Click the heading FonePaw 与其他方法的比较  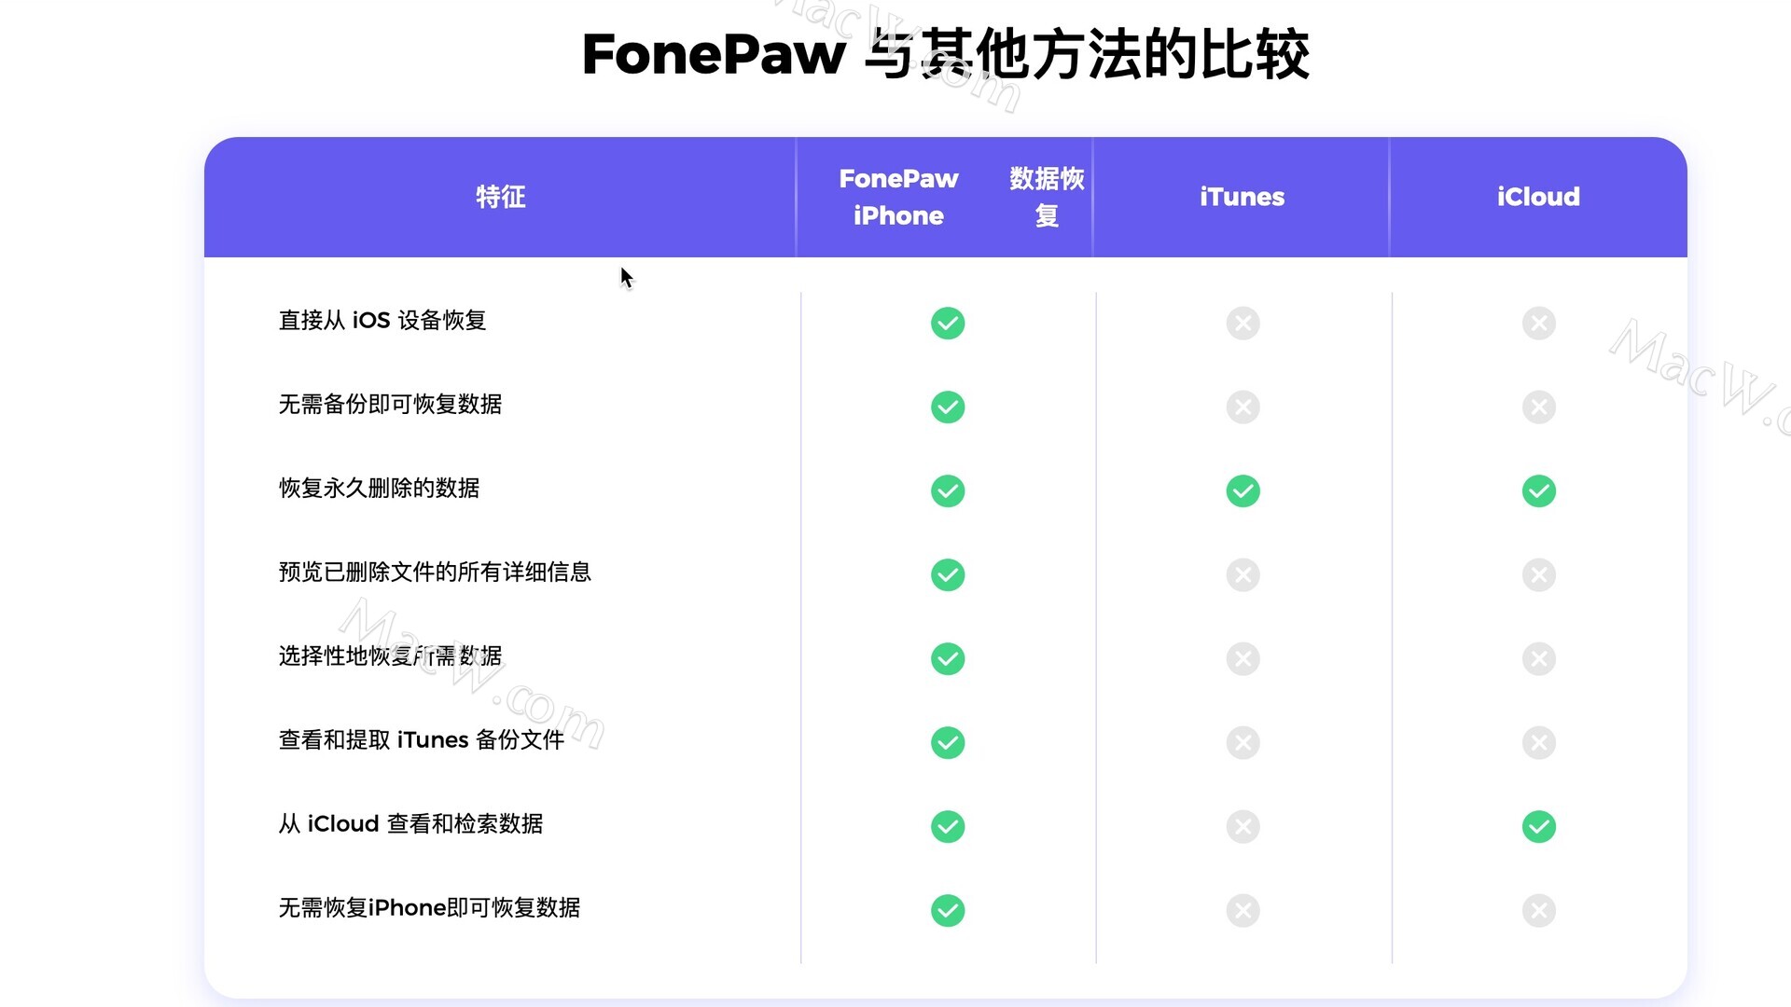point(945,54)
